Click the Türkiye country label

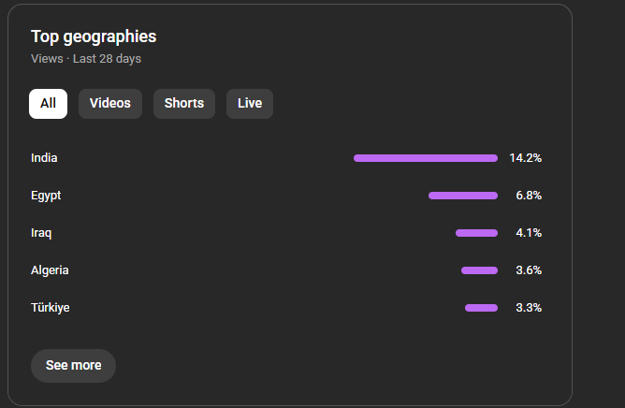point(50,308)
